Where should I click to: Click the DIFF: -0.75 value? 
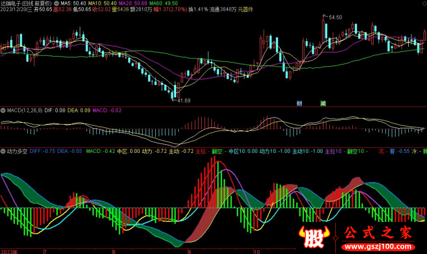point(42,151)
